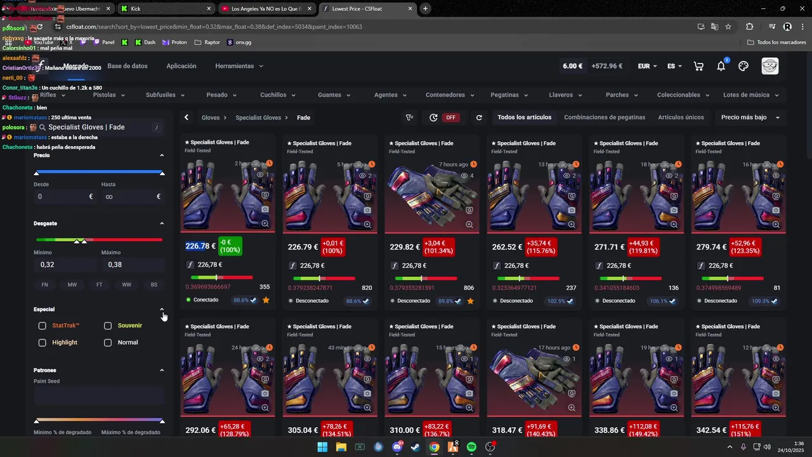The height and width of the screenshot is (457, 812).
Task: Select the FT wear filter
Action: [x=100, y=285]
